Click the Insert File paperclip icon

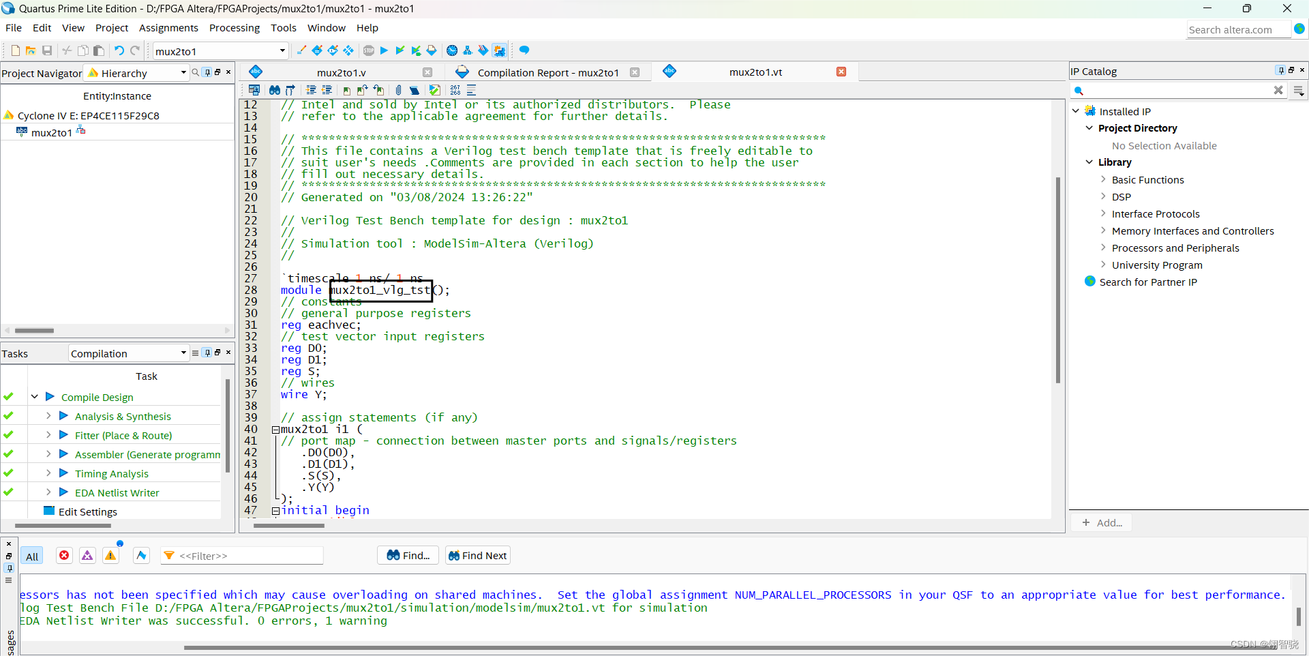coord(398,90)
